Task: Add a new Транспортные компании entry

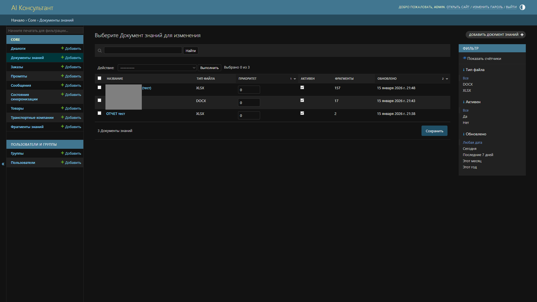Action: point(71,117)
